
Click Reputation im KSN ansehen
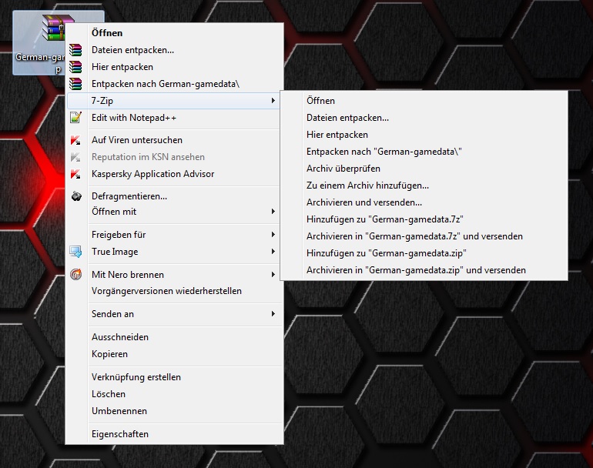[174, 157]
